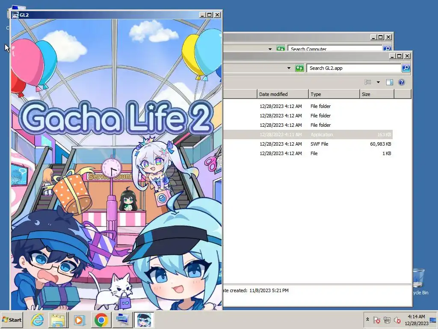Sort files by Size column
Screen dimensions: 438x329
tap(377, 94)
